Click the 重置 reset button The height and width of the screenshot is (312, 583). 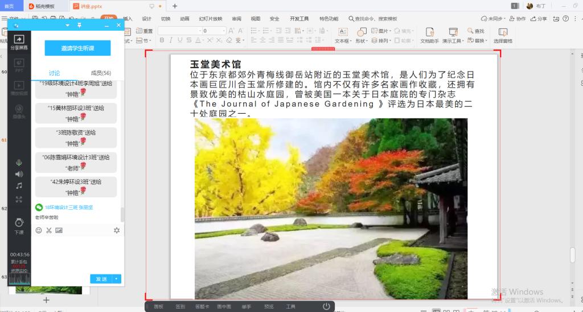144,31
